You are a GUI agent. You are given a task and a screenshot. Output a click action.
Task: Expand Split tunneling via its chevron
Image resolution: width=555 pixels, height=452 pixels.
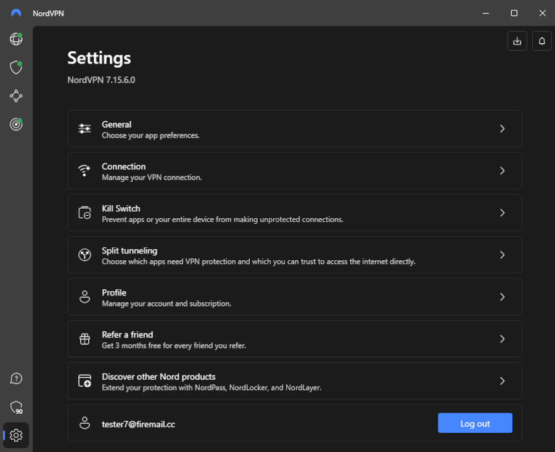pyautogui.click(x=502, y=255)
